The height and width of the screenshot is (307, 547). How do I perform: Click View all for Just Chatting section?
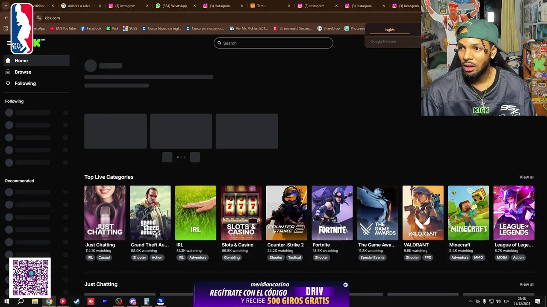(x=526, y=284)
